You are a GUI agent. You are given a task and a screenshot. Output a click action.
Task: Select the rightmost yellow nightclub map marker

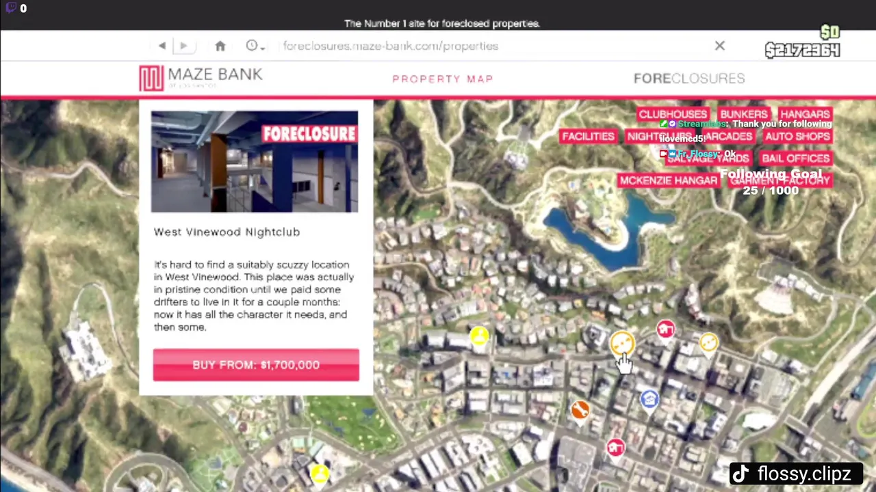coord(709,342)
